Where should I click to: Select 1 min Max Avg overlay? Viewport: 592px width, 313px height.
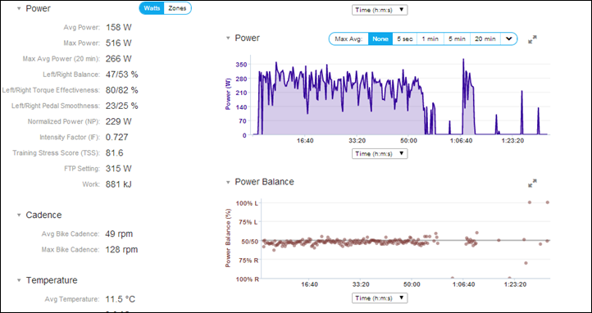coord(430,39)
